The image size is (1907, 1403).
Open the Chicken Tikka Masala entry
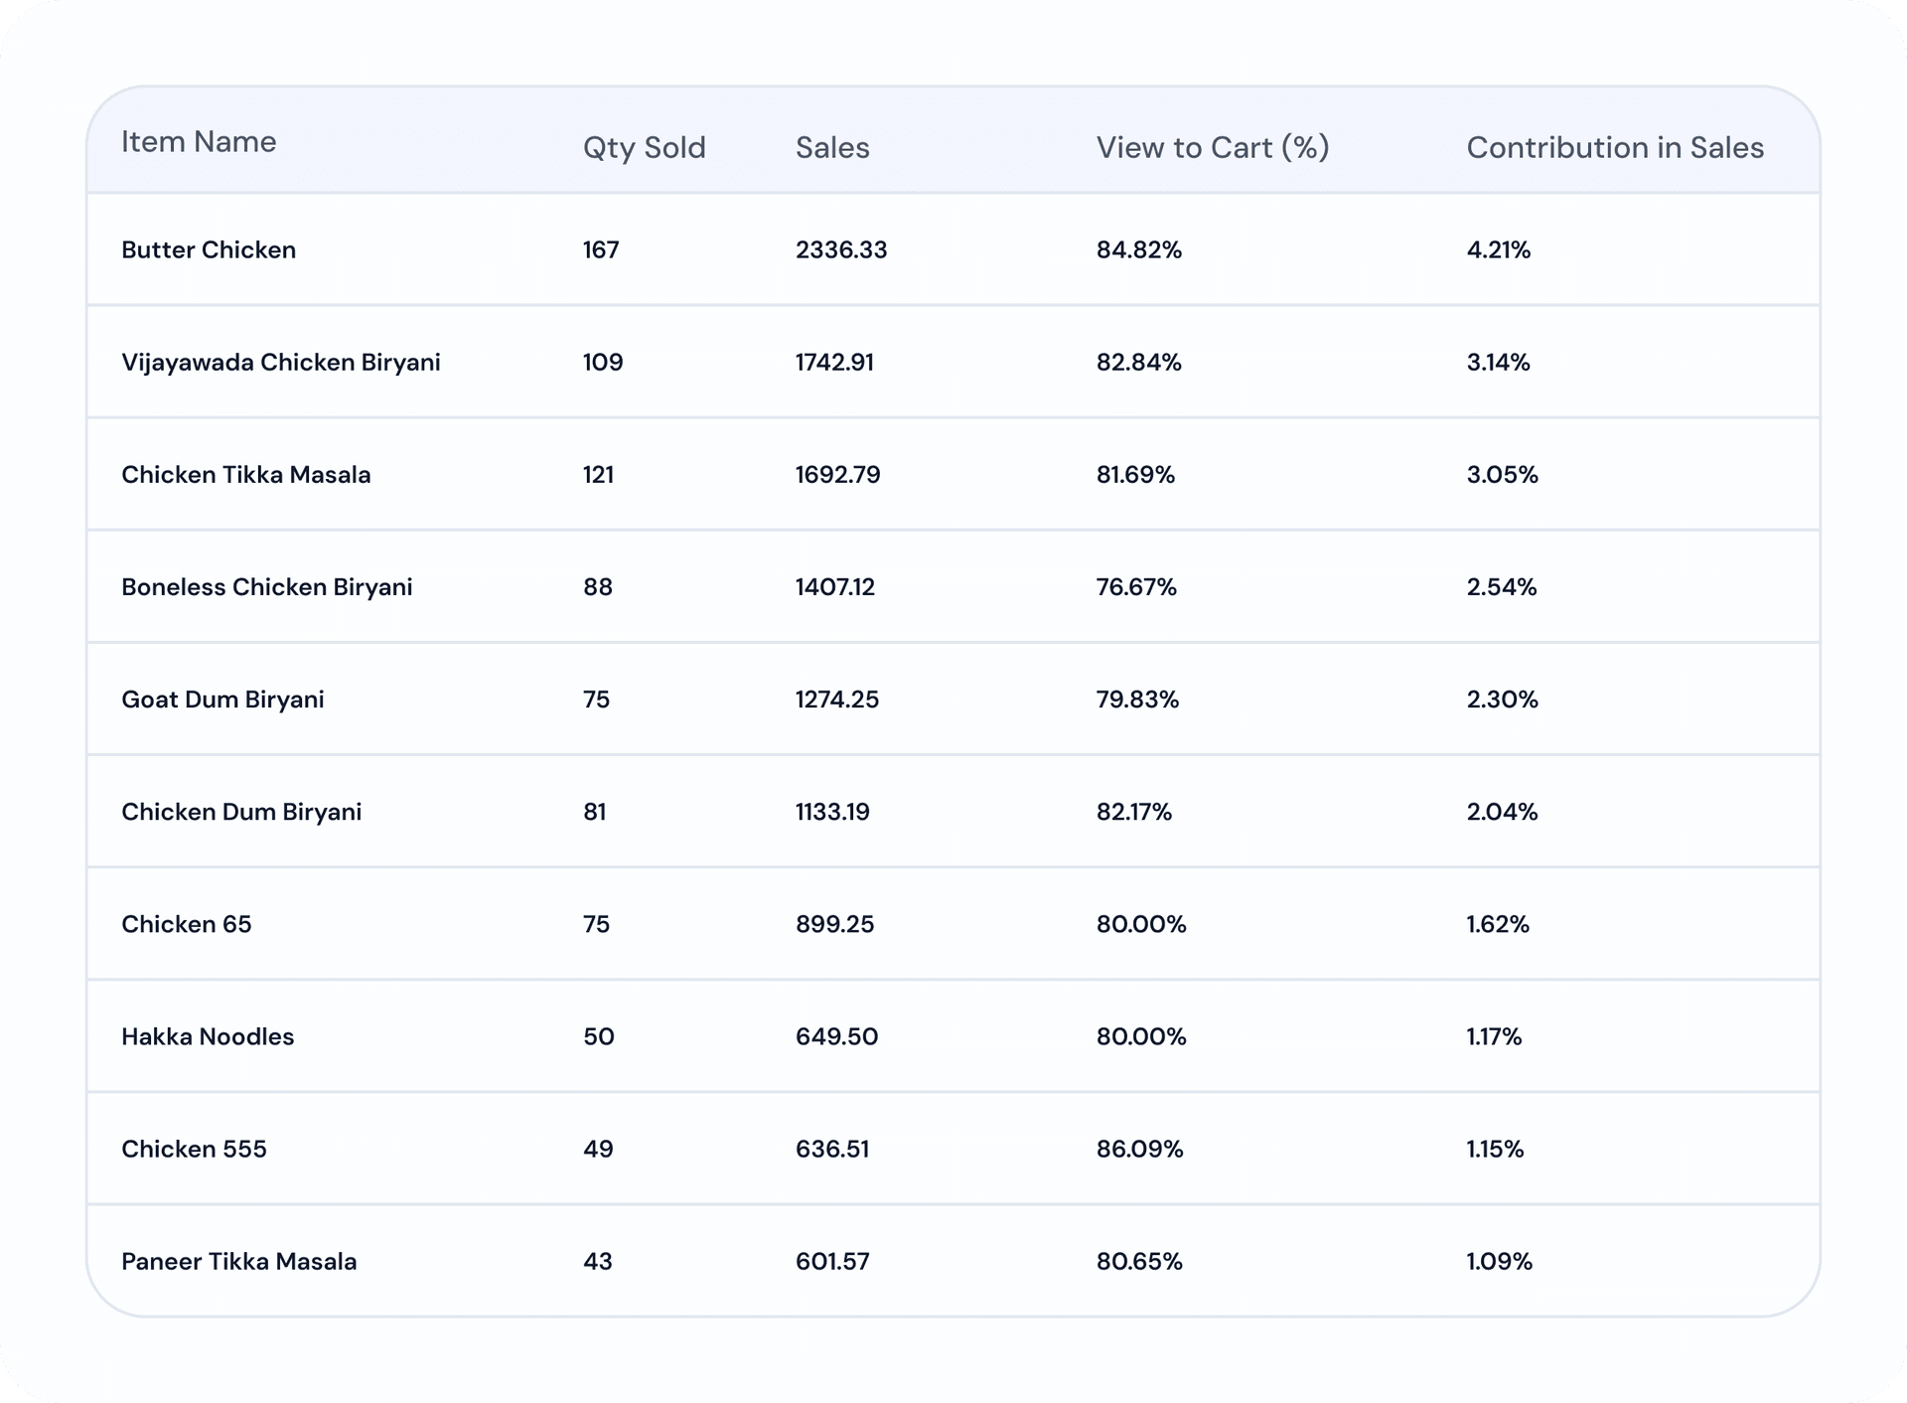coord(246,474)
